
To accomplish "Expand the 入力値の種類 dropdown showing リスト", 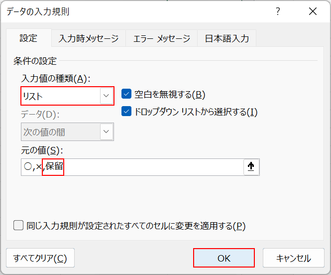I will [106, 96].
